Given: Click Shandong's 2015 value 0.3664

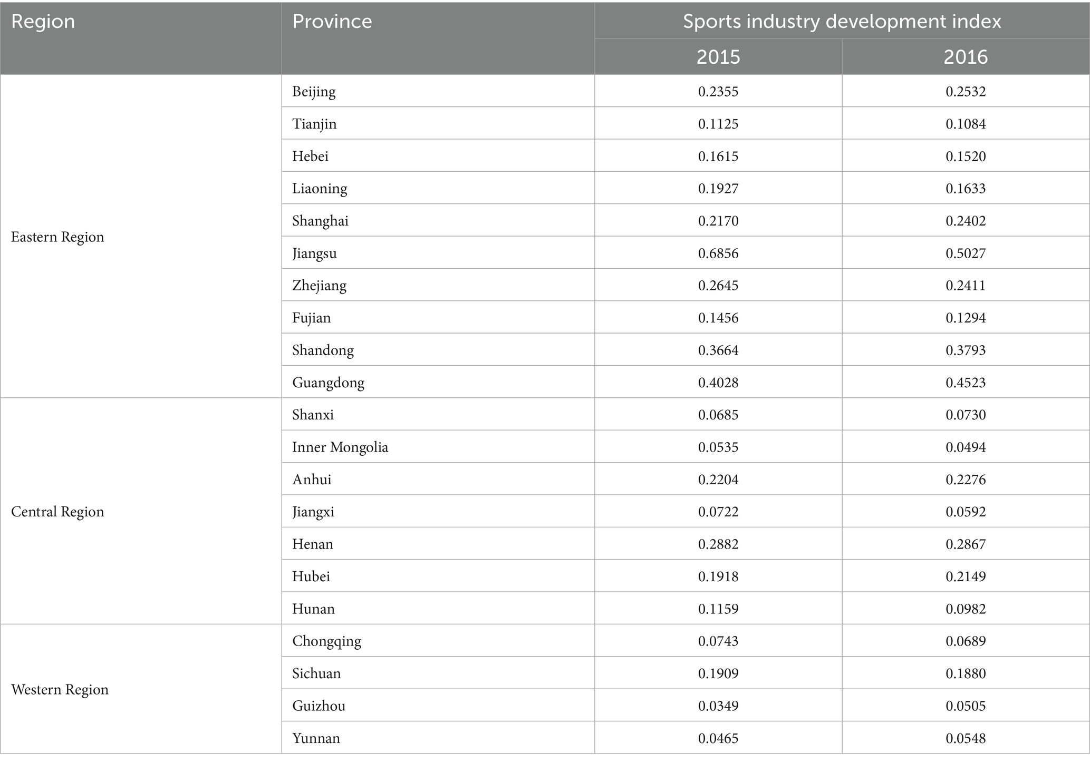Looking at the screenshot, I should point(718,350).
